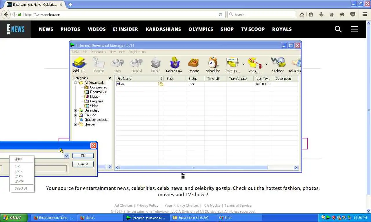Viewport: 371px width, 222px height.
Task: Collapse the All Downloads tree node
Action: [76, 83]
